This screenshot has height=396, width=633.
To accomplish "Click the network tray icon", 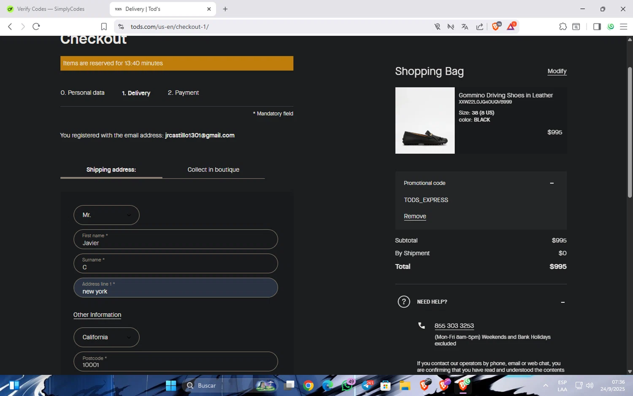I will [579, 385].
